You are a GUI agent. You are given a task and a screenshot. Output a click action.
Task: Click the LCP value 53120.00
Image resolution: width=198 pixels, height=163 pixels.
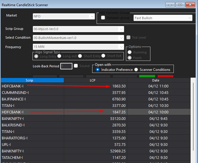[x=118, y=119]
